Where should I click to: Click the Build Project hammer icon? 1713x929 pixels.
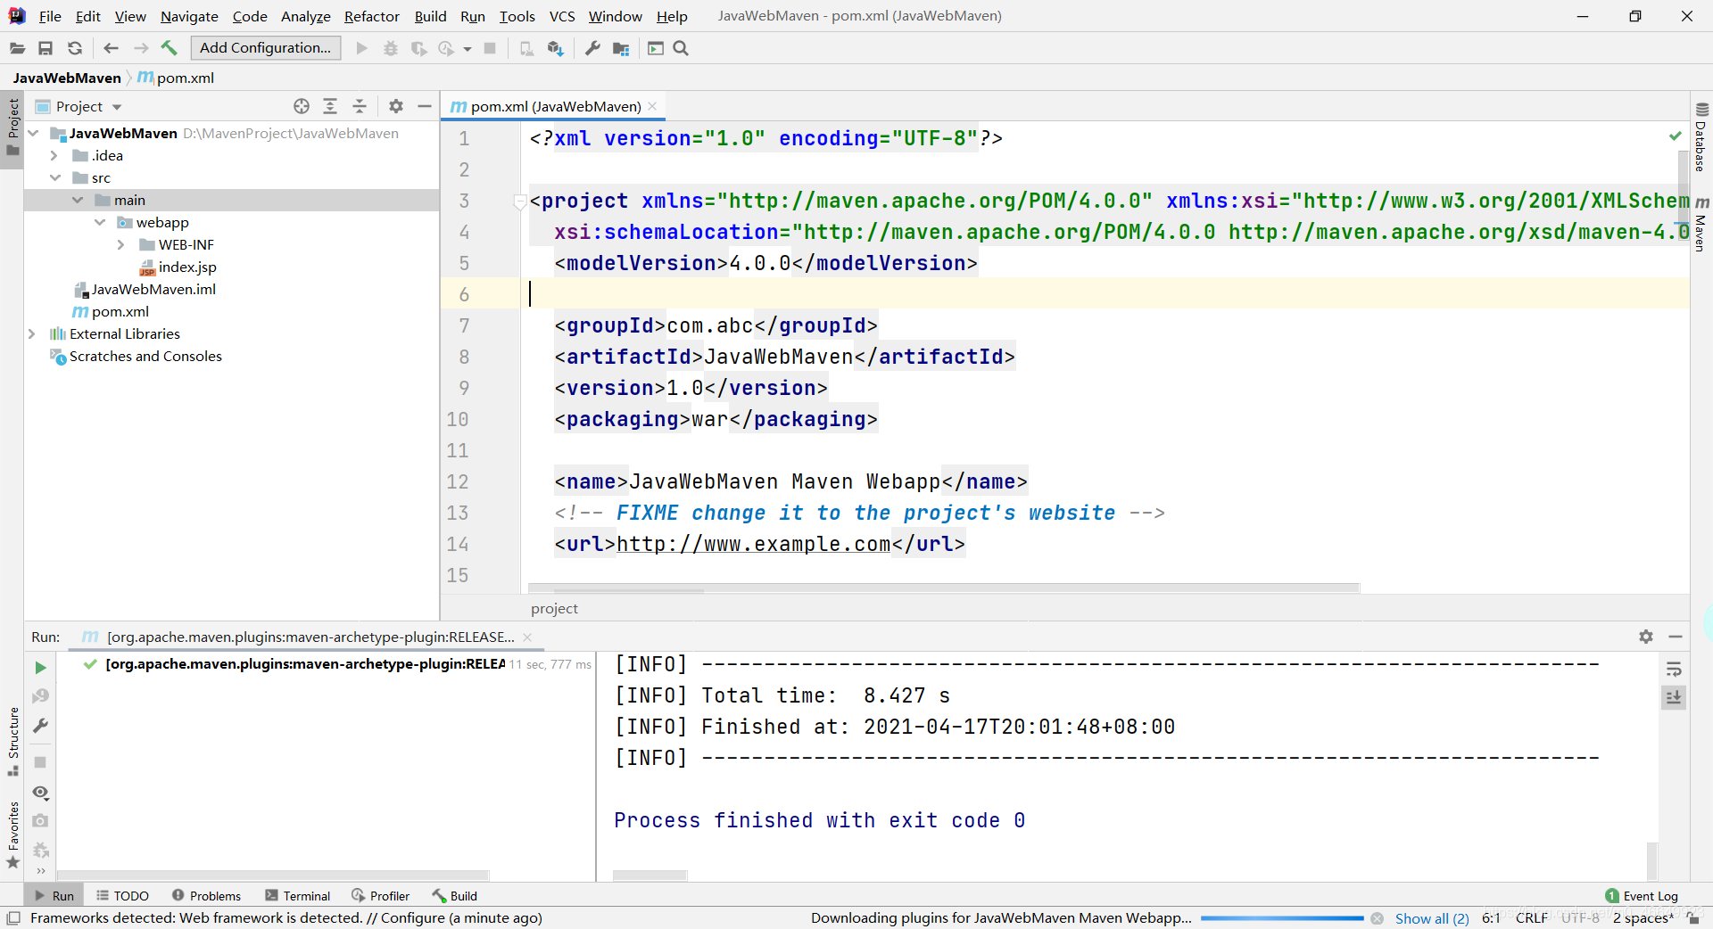[169, 48]
